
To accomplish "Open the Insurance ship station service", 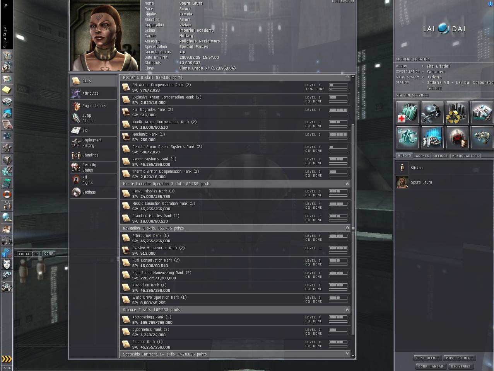I will pos(482,137).
